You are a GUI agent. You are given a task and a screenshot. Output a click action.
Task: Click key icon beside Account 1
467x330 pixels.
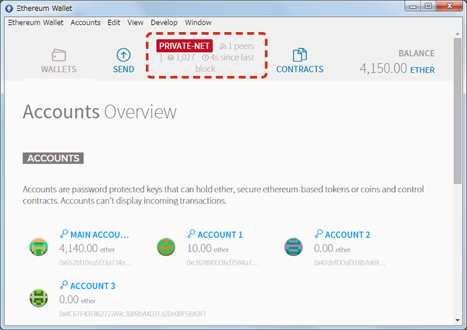coord(191,234)
